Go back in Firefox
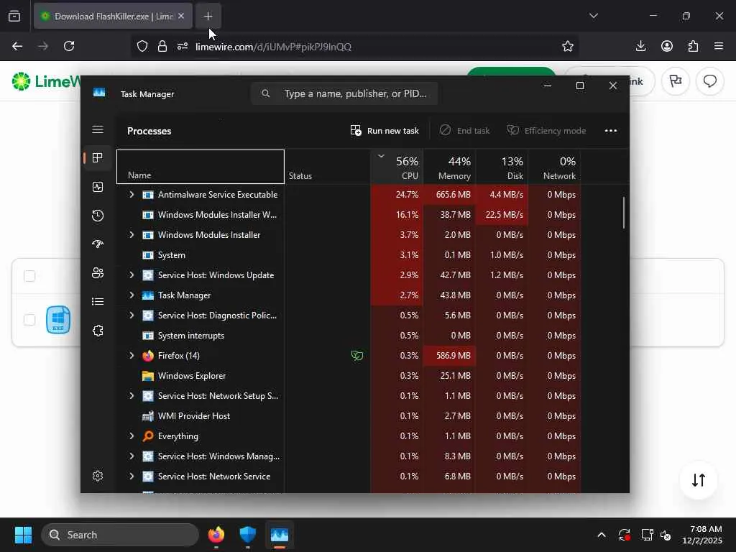This screenshot has height=552, width=736. pos(17,46)
